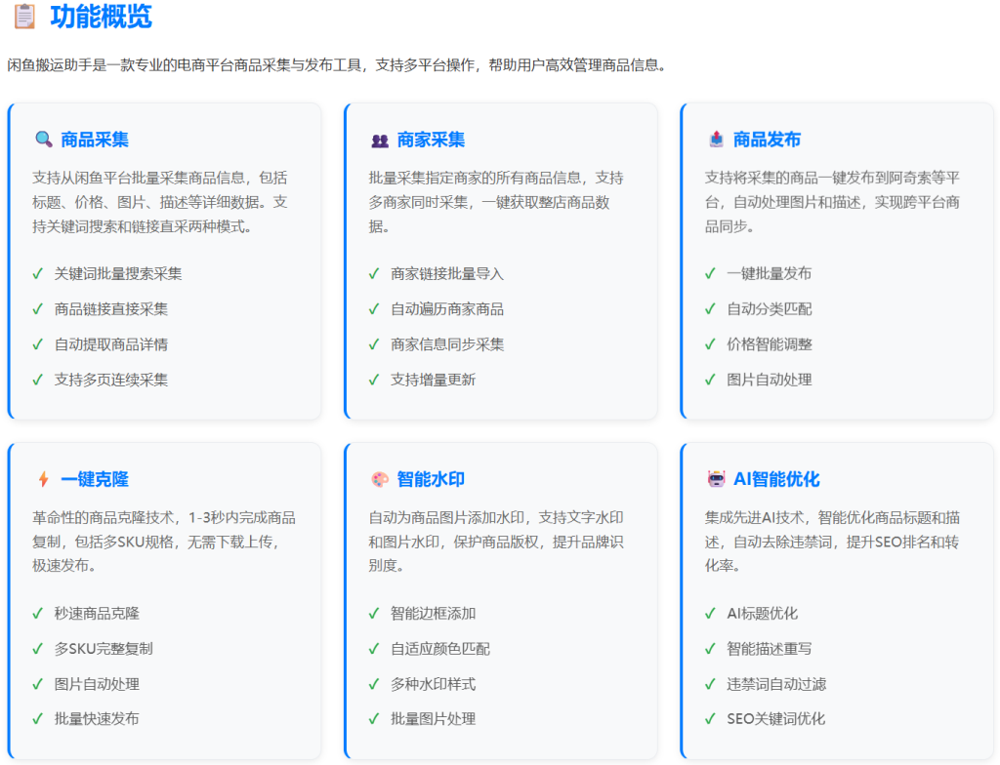The height and width of the screenshot is (765, 1000).
Task: Click the 支持增量更新 list entry
Action: tap(433, 380)
